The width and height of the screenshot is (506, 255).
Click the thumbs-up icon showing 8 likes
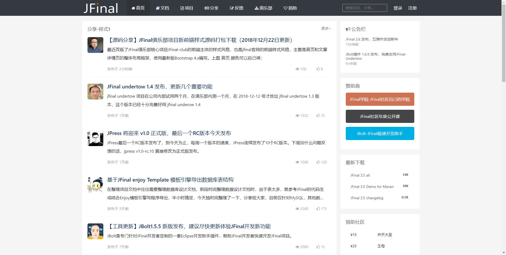[x=318, y=69]
